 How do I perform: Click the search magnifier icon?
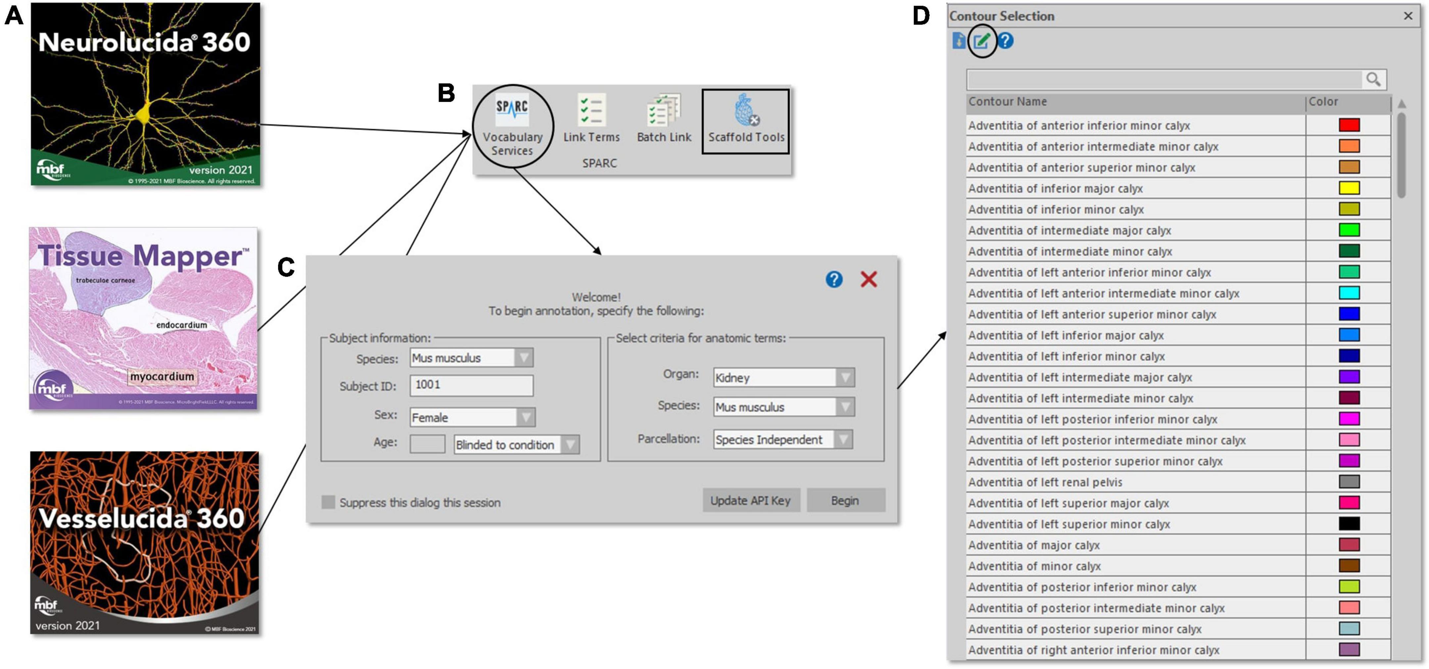[1373, 80]
